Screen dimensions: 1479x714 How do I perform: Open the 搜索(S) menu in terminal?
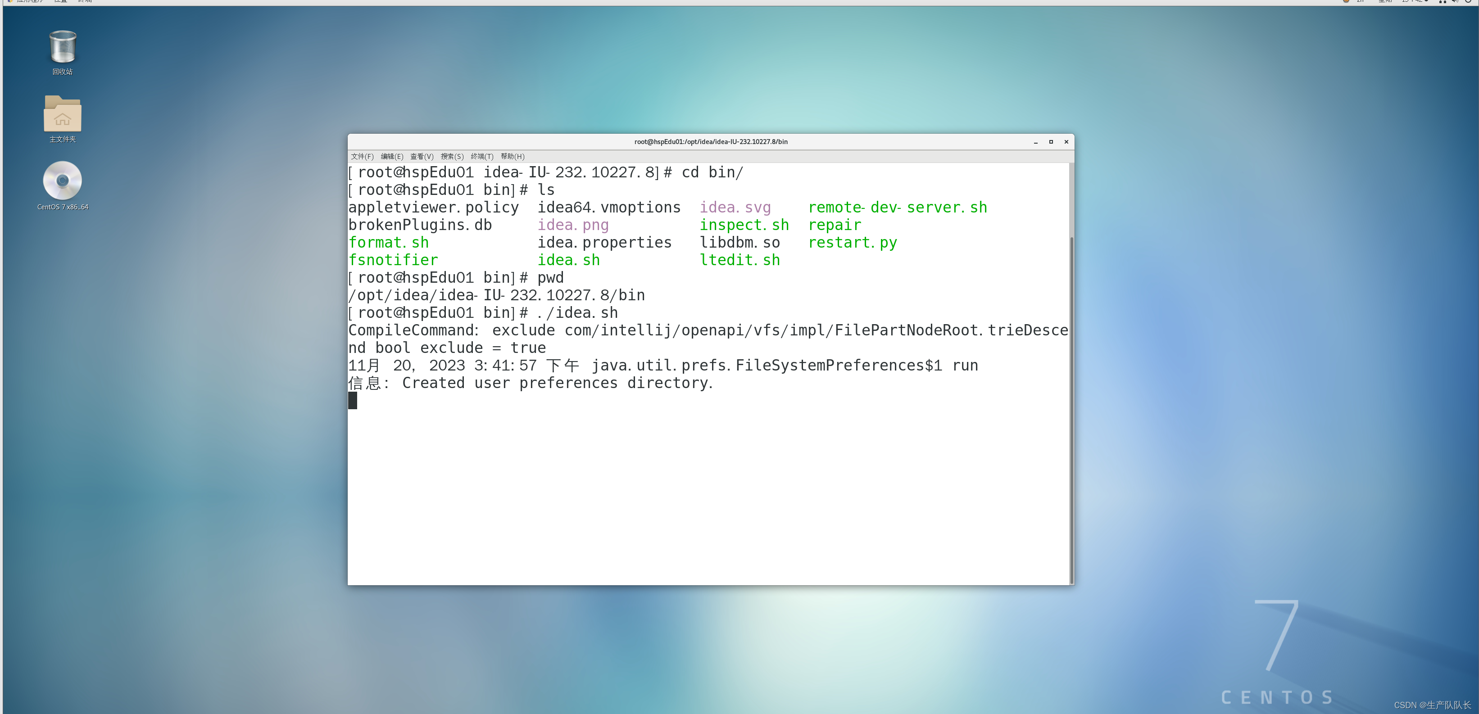(453, 157)
